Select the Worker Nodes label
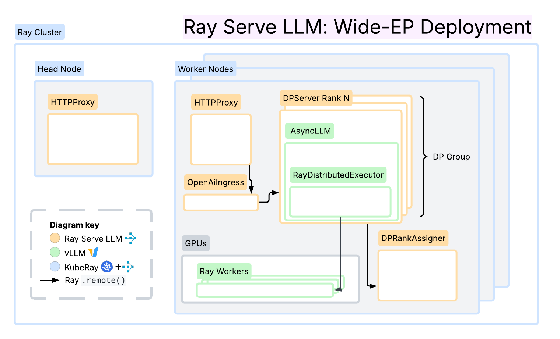The height and width of the screenshot is (339, 560). (x=206, y=69)
